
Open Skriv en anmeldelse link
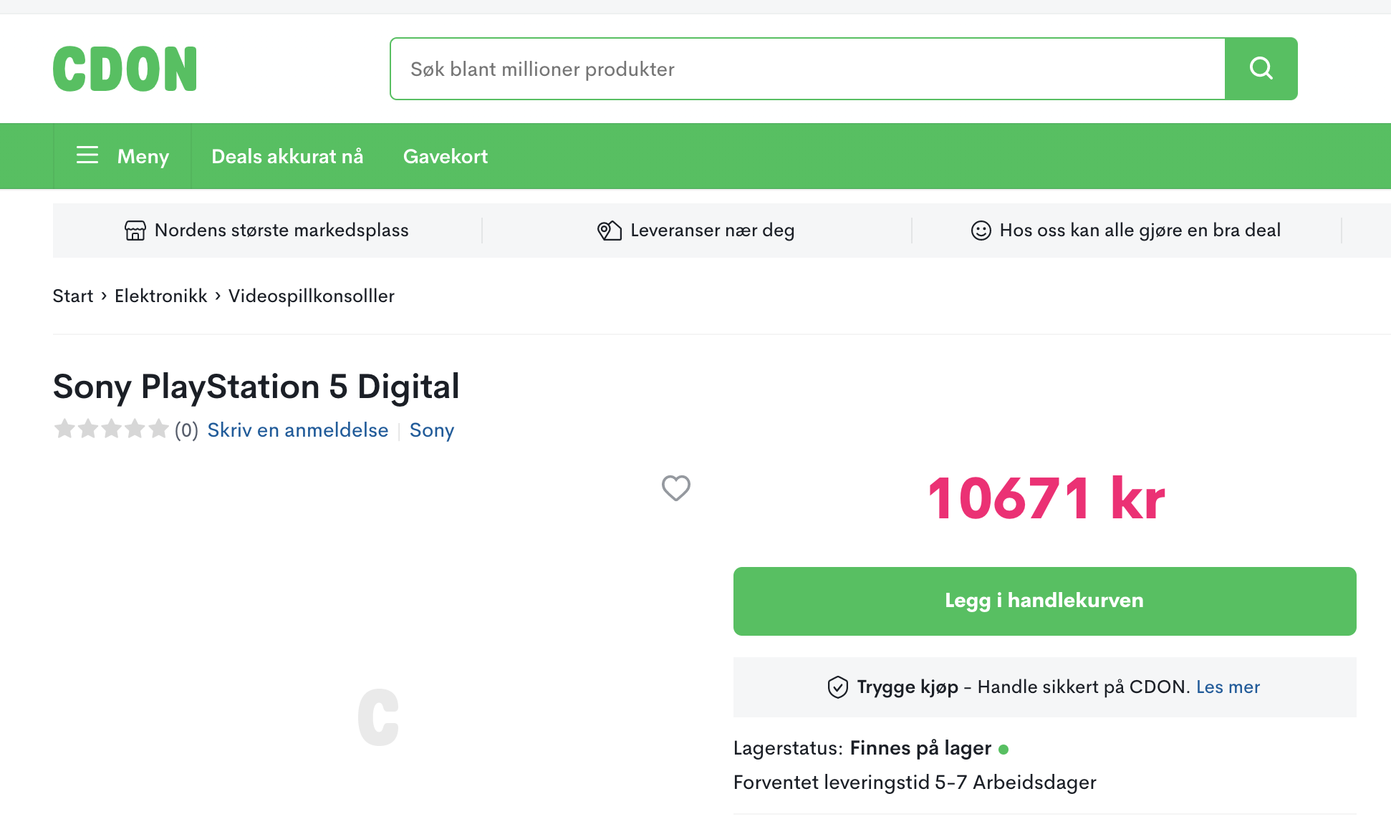point(298,430)
